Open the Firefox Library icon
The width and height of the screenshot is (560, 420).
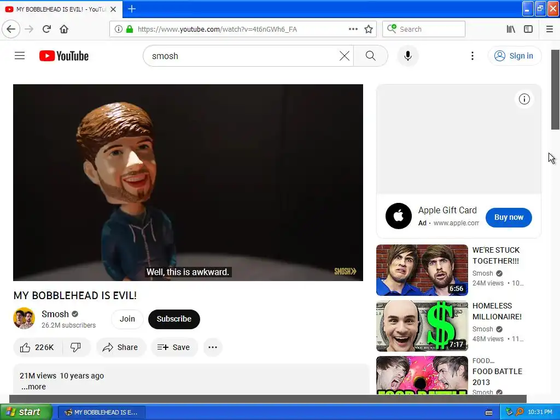point(511,29)
